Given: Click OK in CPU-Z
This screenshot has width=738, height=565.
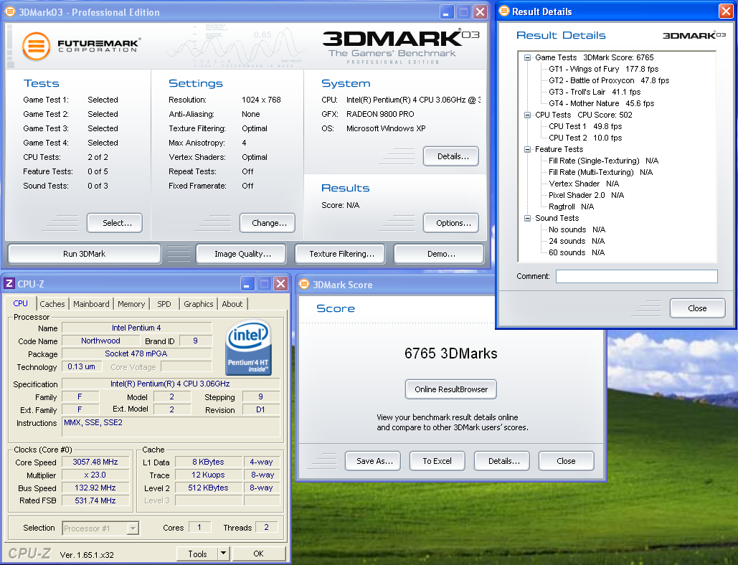Looking at the screenshot, I should (x=258, y=554).
